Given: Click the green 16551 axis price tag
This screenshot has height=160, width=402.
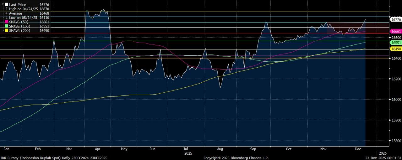Looking at the screenshot, I should (395, 43).
